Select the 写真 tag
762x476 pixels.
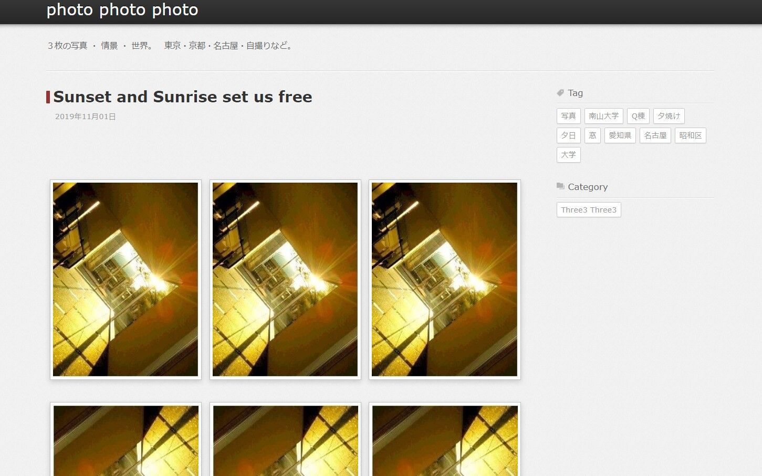[568, 116]
